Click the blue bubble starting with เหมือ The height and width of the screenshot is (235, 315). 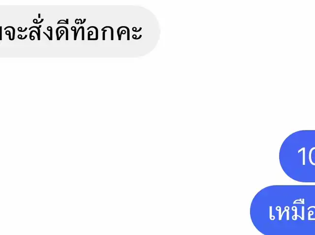pyautogui.click(x=283, y=210)
